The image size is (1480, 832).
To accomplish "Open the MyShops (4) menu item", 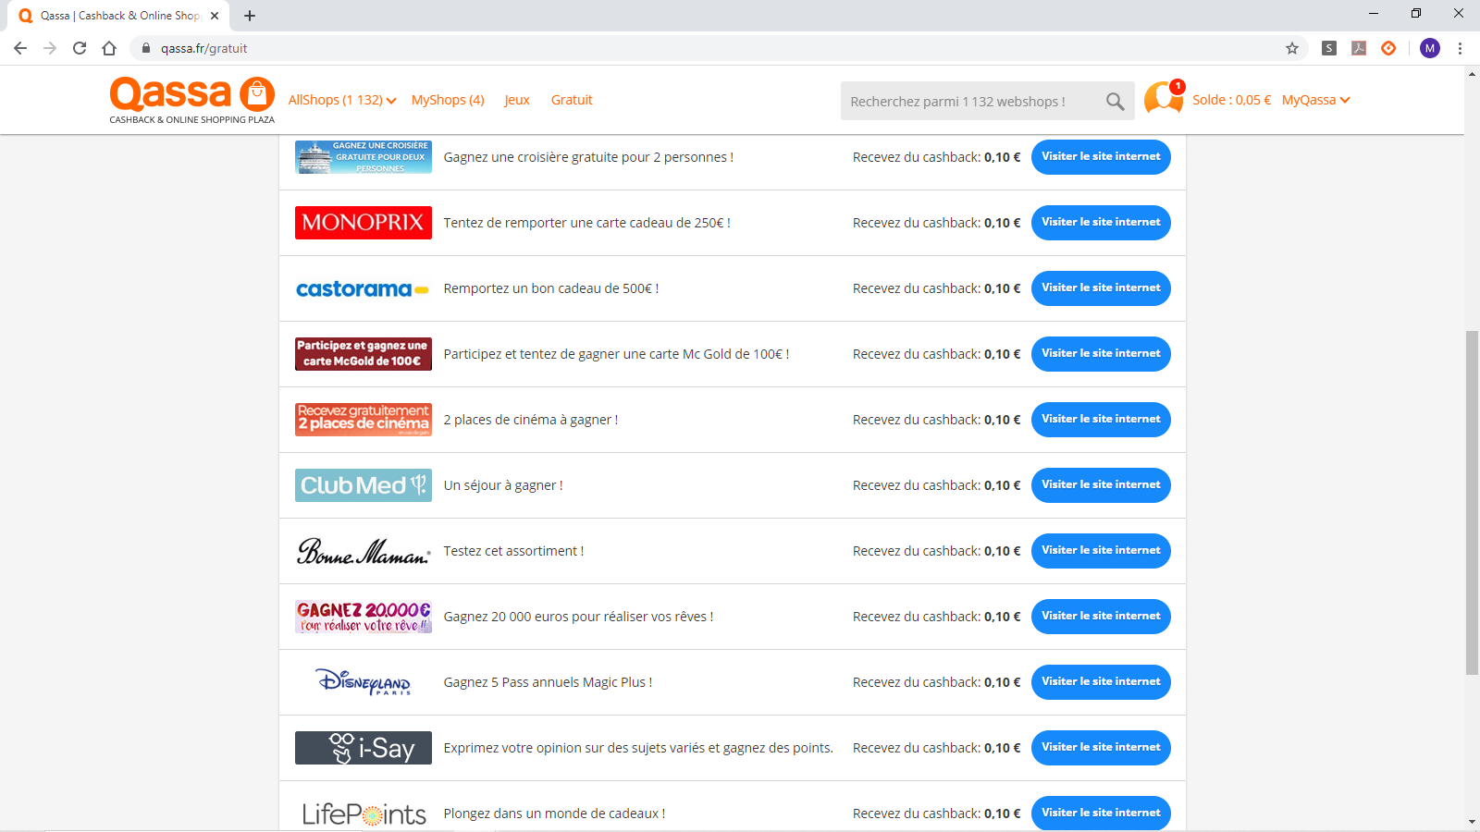I will coord(448,100).
